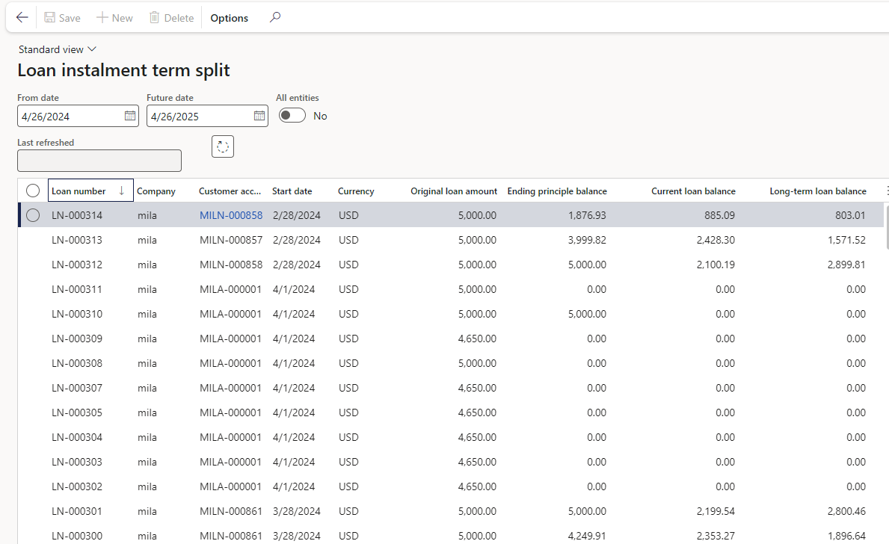Select loan number LN-000313 cell
Viewport: 889px width, 544px height.
[x=77, y=240]
